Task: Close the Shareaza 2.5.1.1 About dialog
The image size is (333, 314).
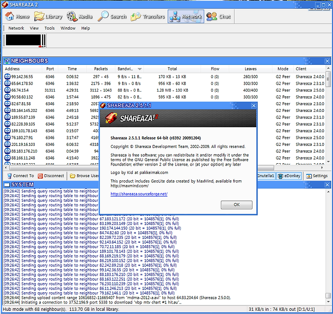Action: (253, 106)
